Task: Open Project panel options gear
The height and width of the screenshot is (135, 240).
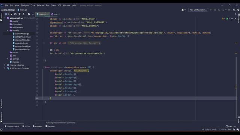Action: [x=28, y=14]
